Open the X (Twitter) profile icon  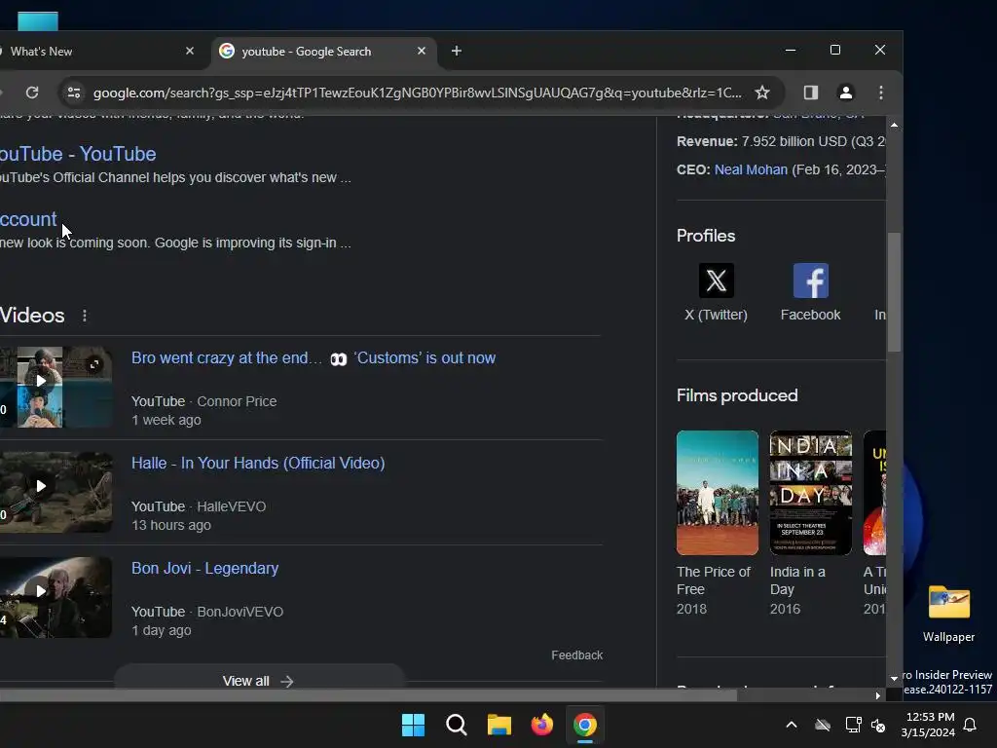point(716,280)
